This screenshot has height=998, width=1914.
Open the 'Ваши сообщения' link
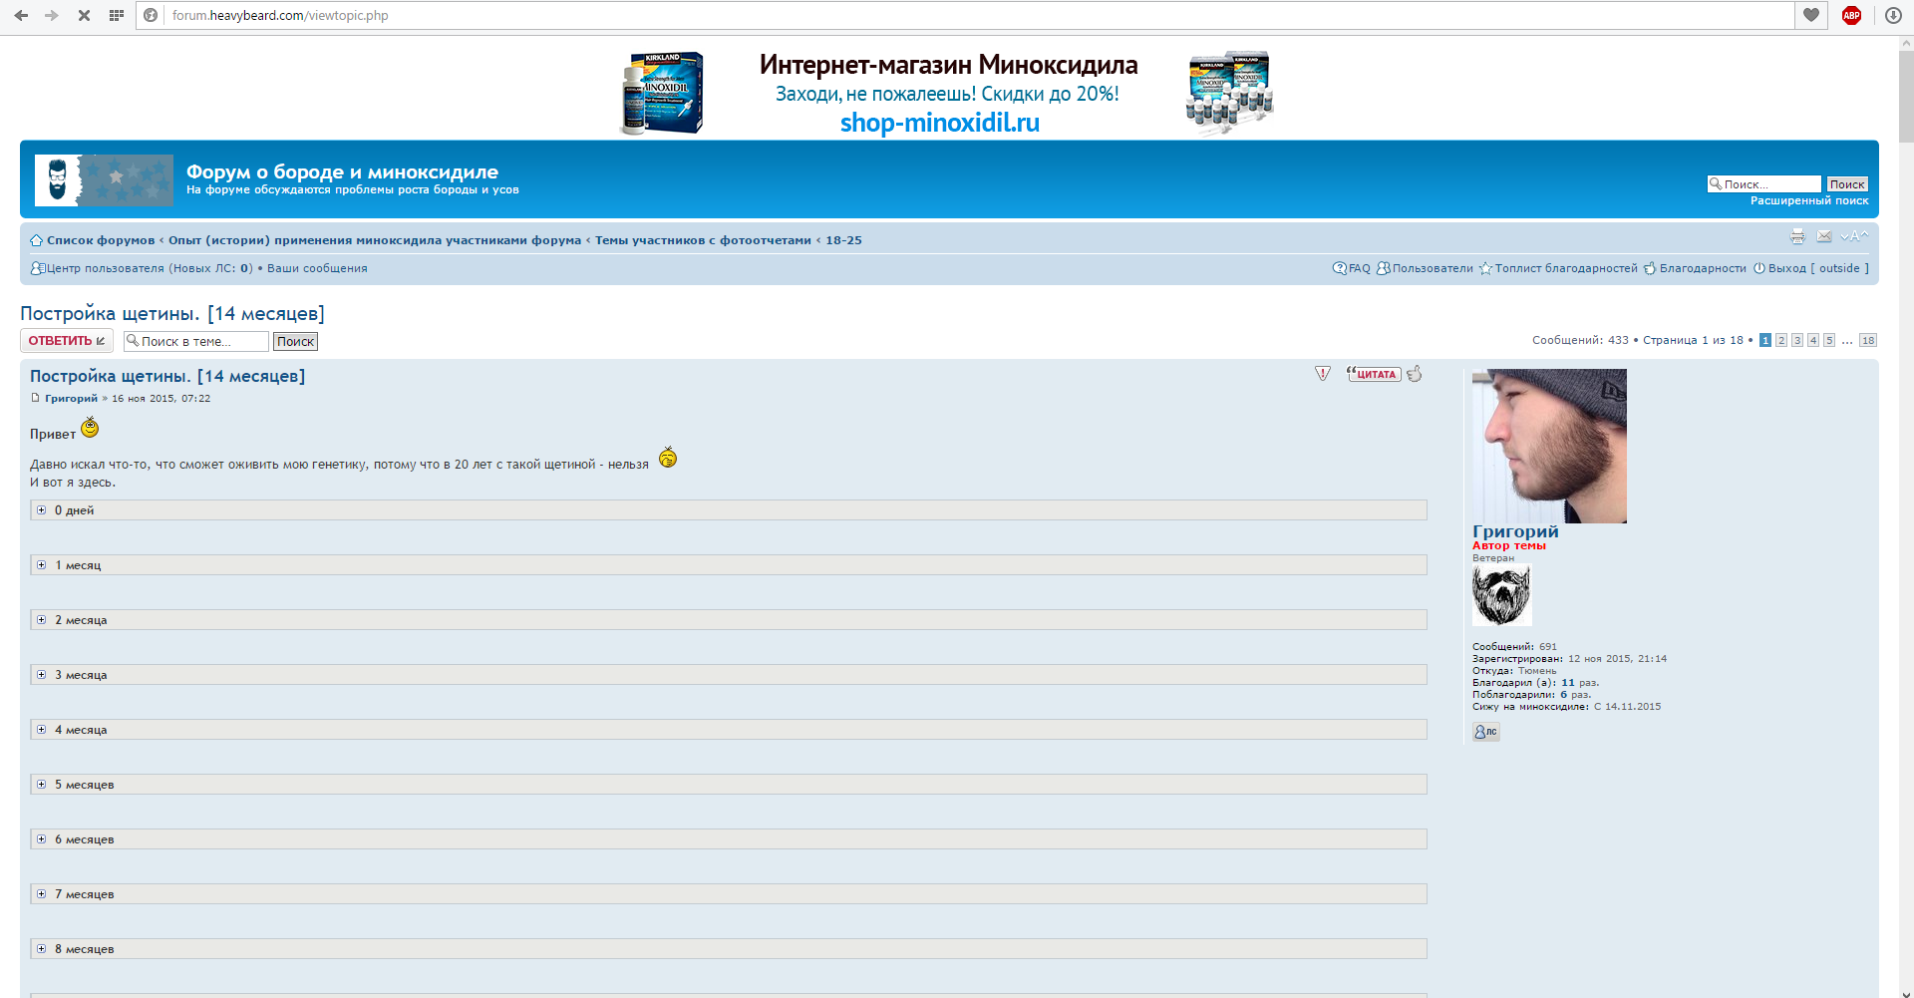[x=317, y=268]
